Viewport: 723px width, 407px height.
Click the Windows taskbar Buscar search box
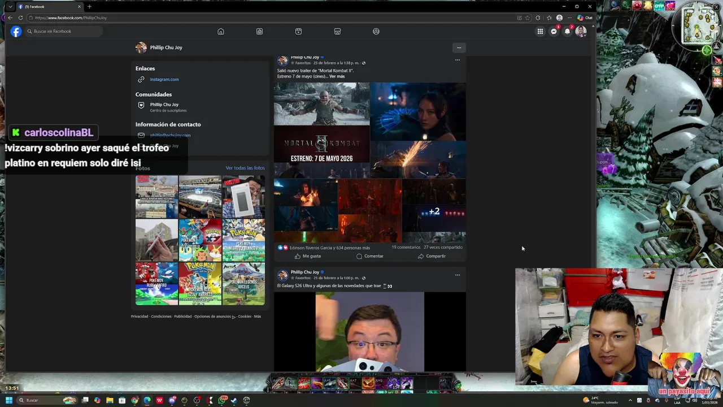click(46, 400)
